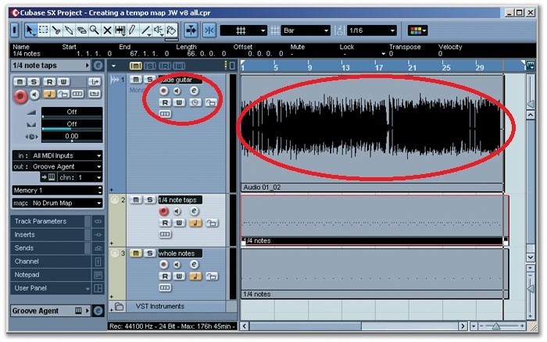Click the horizontal scrollbar right arrow
The width and height of the screenshot is (547, 342).
pos(463,326)
